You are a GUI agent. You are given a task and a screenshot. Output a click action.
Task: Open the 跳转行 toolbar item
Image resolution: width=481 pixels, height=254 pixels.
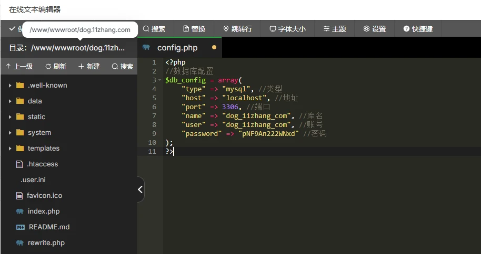tap(238, 29)
